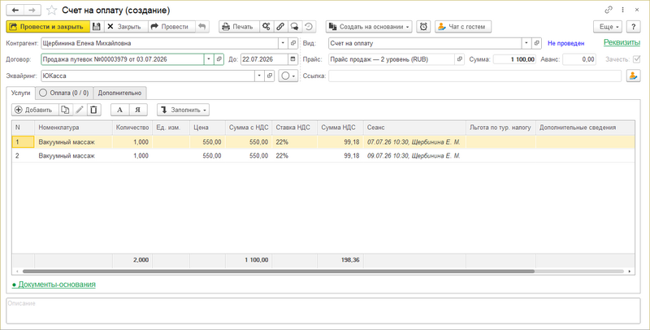The image size is (650, 330).
Task: Set a reminder with alarm clock icon
Action: [423, 27]
